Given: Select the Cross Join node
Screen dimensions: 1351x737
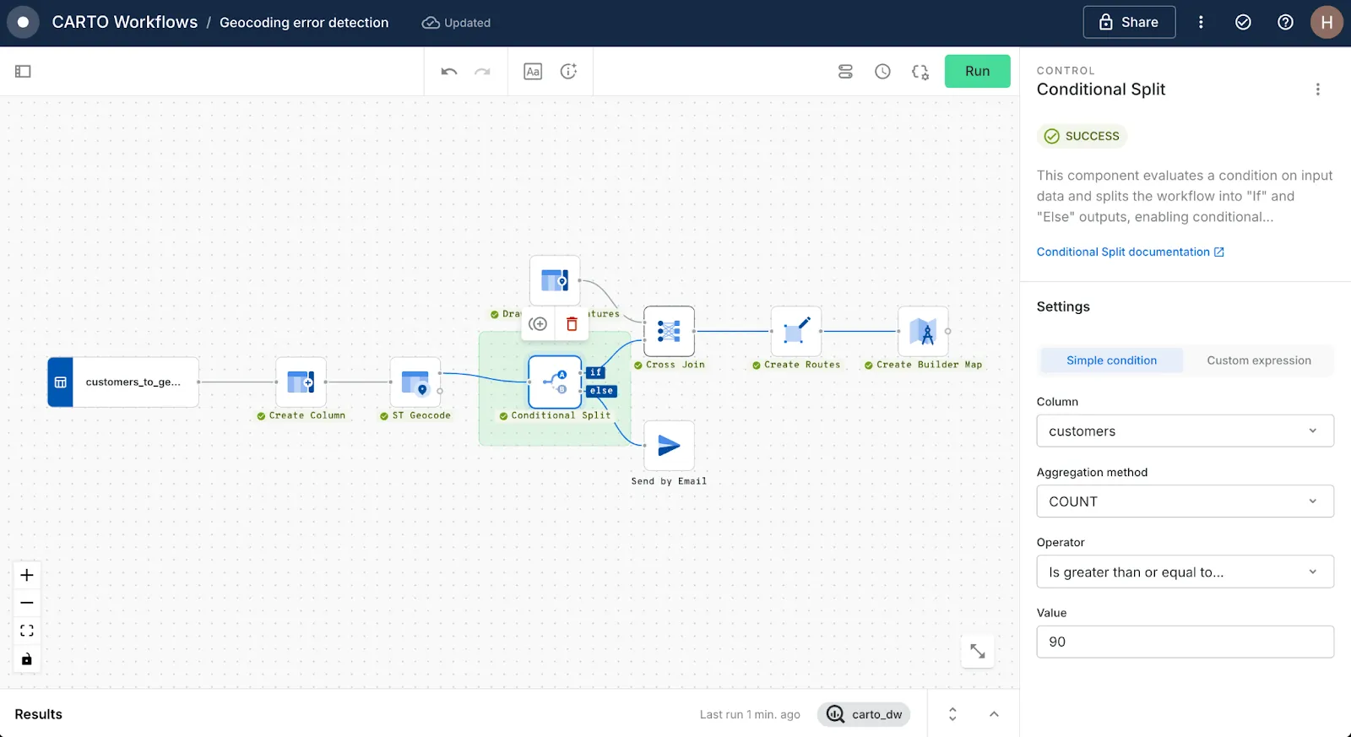Looking at the screenshot, I should (x=669, y=332).
